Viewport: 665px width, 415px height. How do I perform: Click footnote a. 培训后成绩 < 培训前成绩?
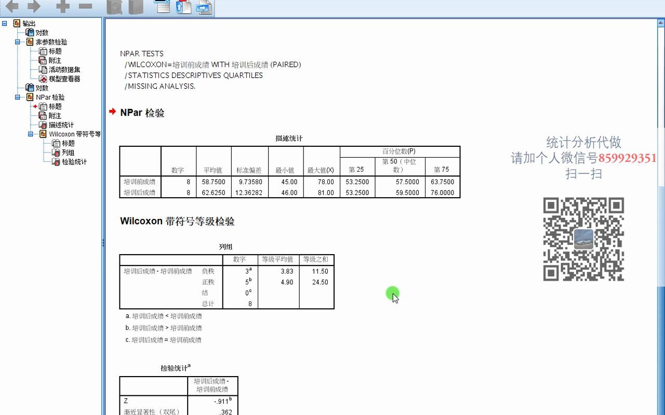(164, 316)
